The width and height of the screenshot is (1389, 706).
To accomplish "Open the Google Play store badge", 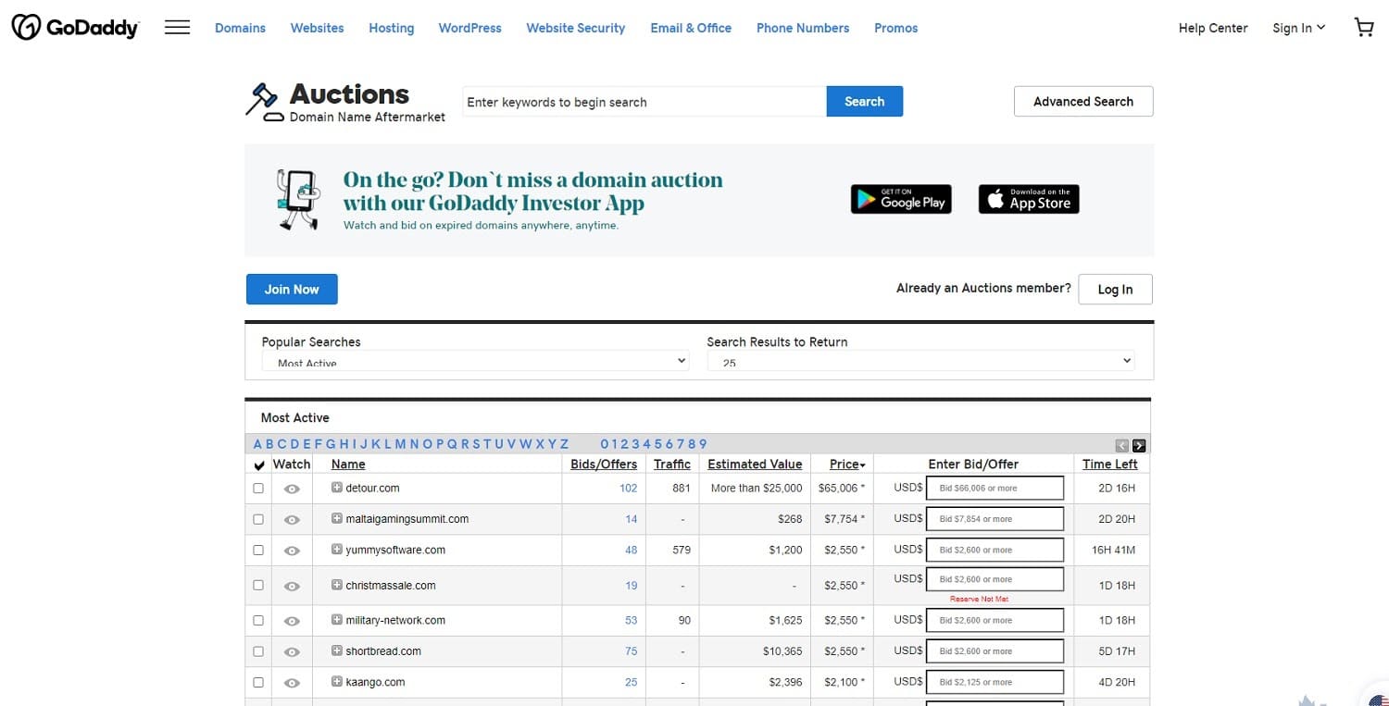I will 900,198.
